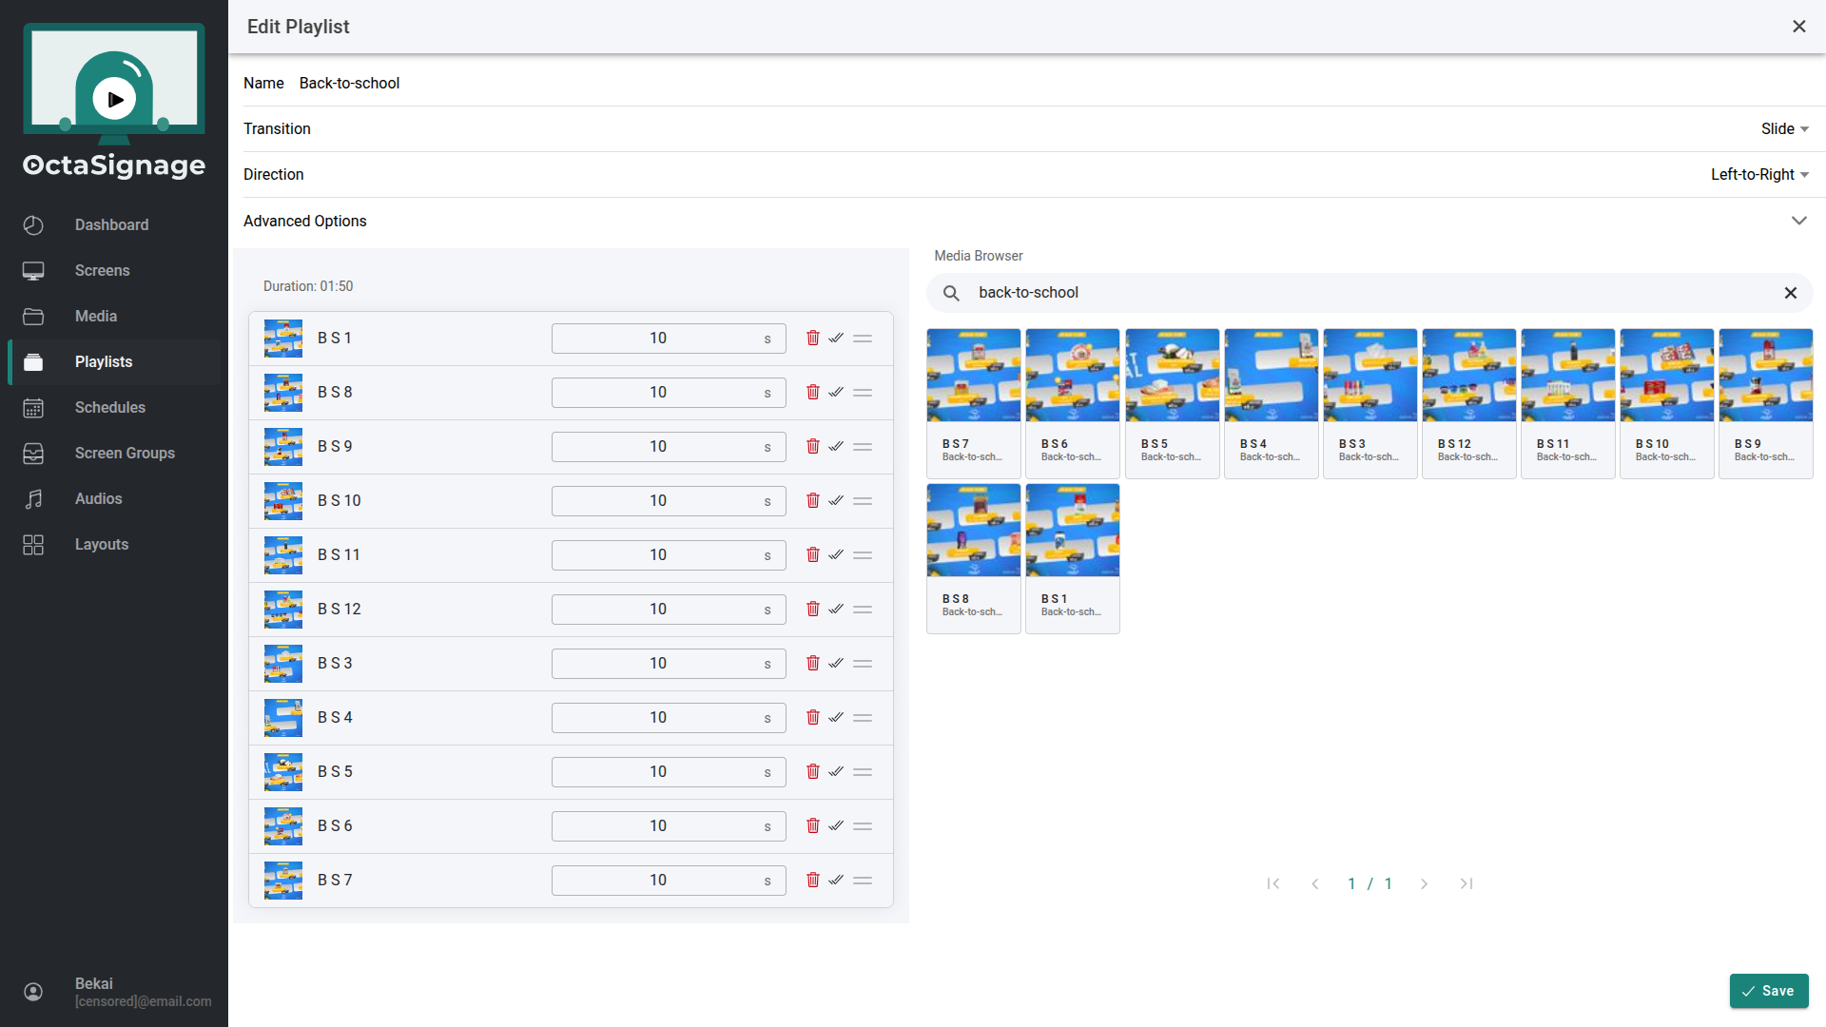Click the drag handle on B S 8 row
Screen dimensions: 1826x1027
(x=863, y=392)
